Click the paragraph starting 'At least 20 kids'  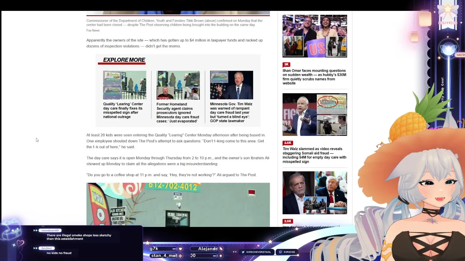pyautogui.click(x=176, y=141)
